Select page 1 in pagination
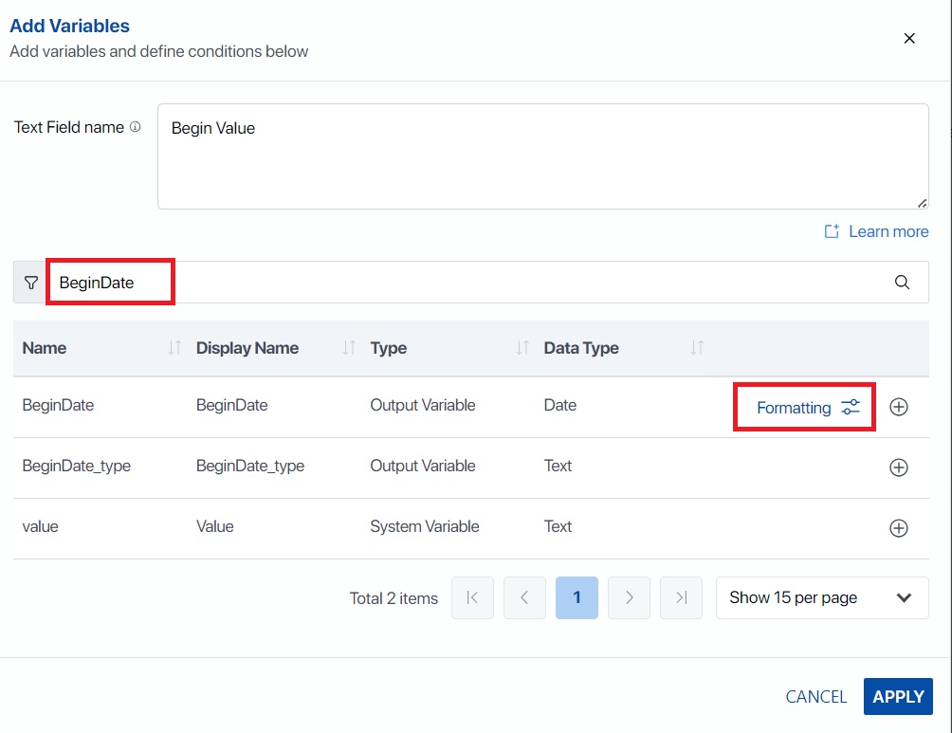This screenshot has width=952, height=733. pyautogui.click(x=577, y=597)
